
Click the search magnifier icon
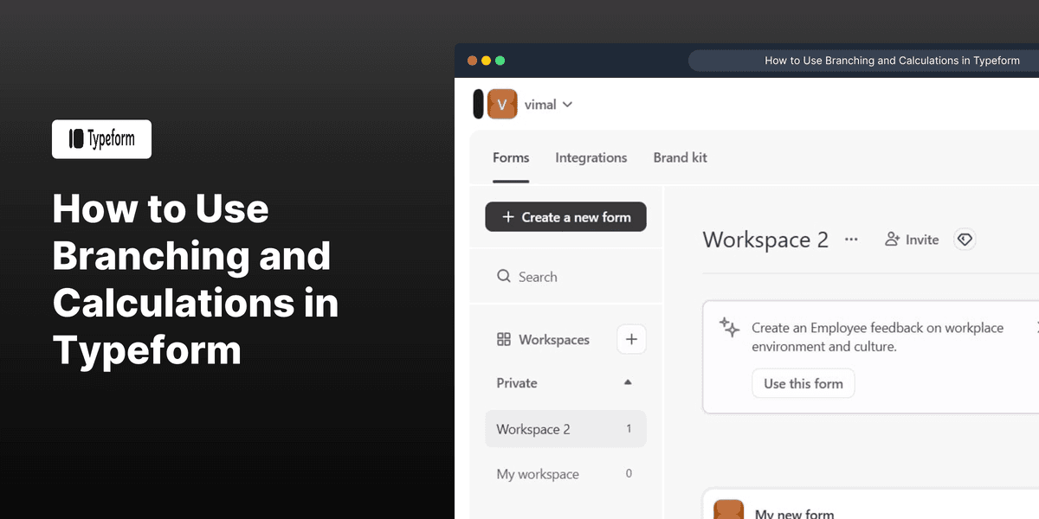tap(504, 276)
